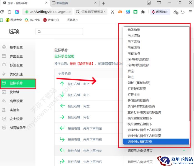Open the 鼠标手势帮助 link
Screen dimensions: 194x166
[x=64, y=56]
